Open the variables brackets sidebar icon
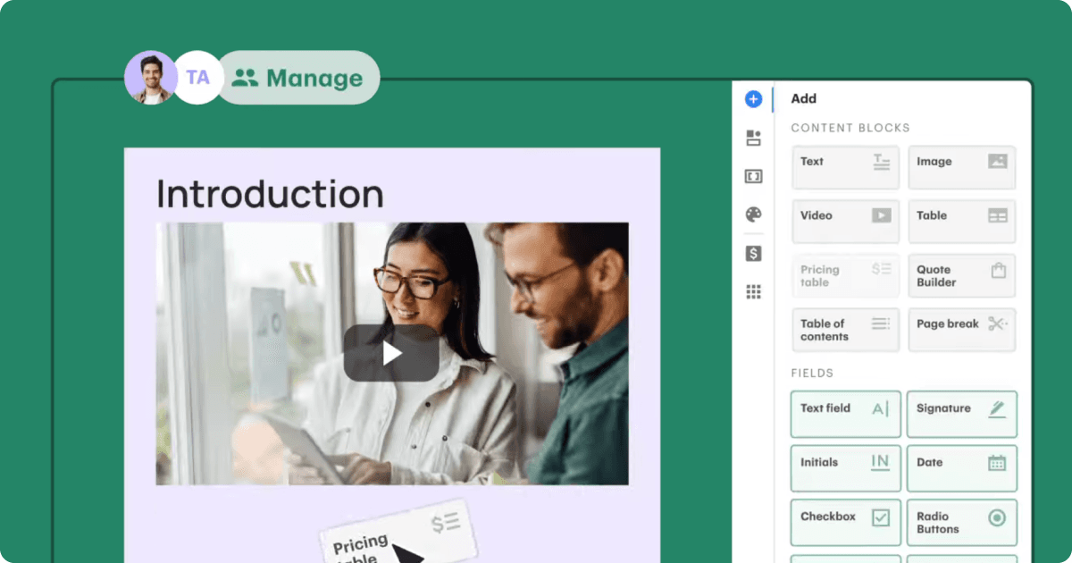Viewport: 1072px width, 563px height. click(x=753, y=176)
